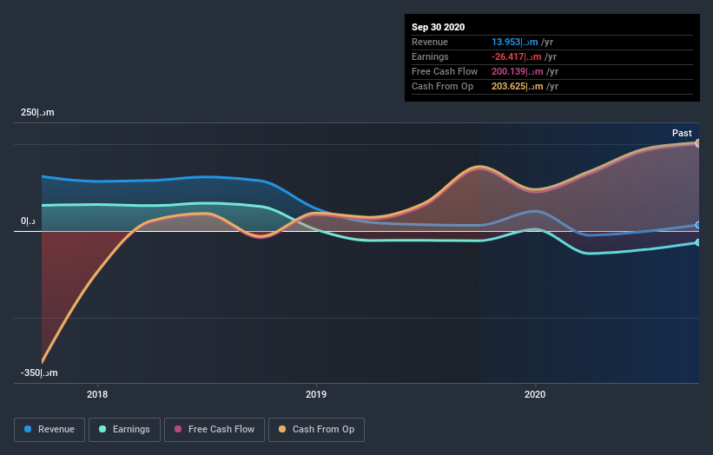This screenshot has height=455, width=713.
Task: Click the 0 y-axis baseline label
Action: [28, 221]
